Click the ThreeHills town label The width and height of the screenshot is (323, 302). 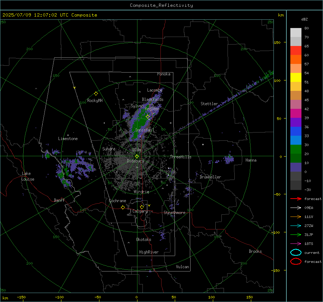(181, 157)
